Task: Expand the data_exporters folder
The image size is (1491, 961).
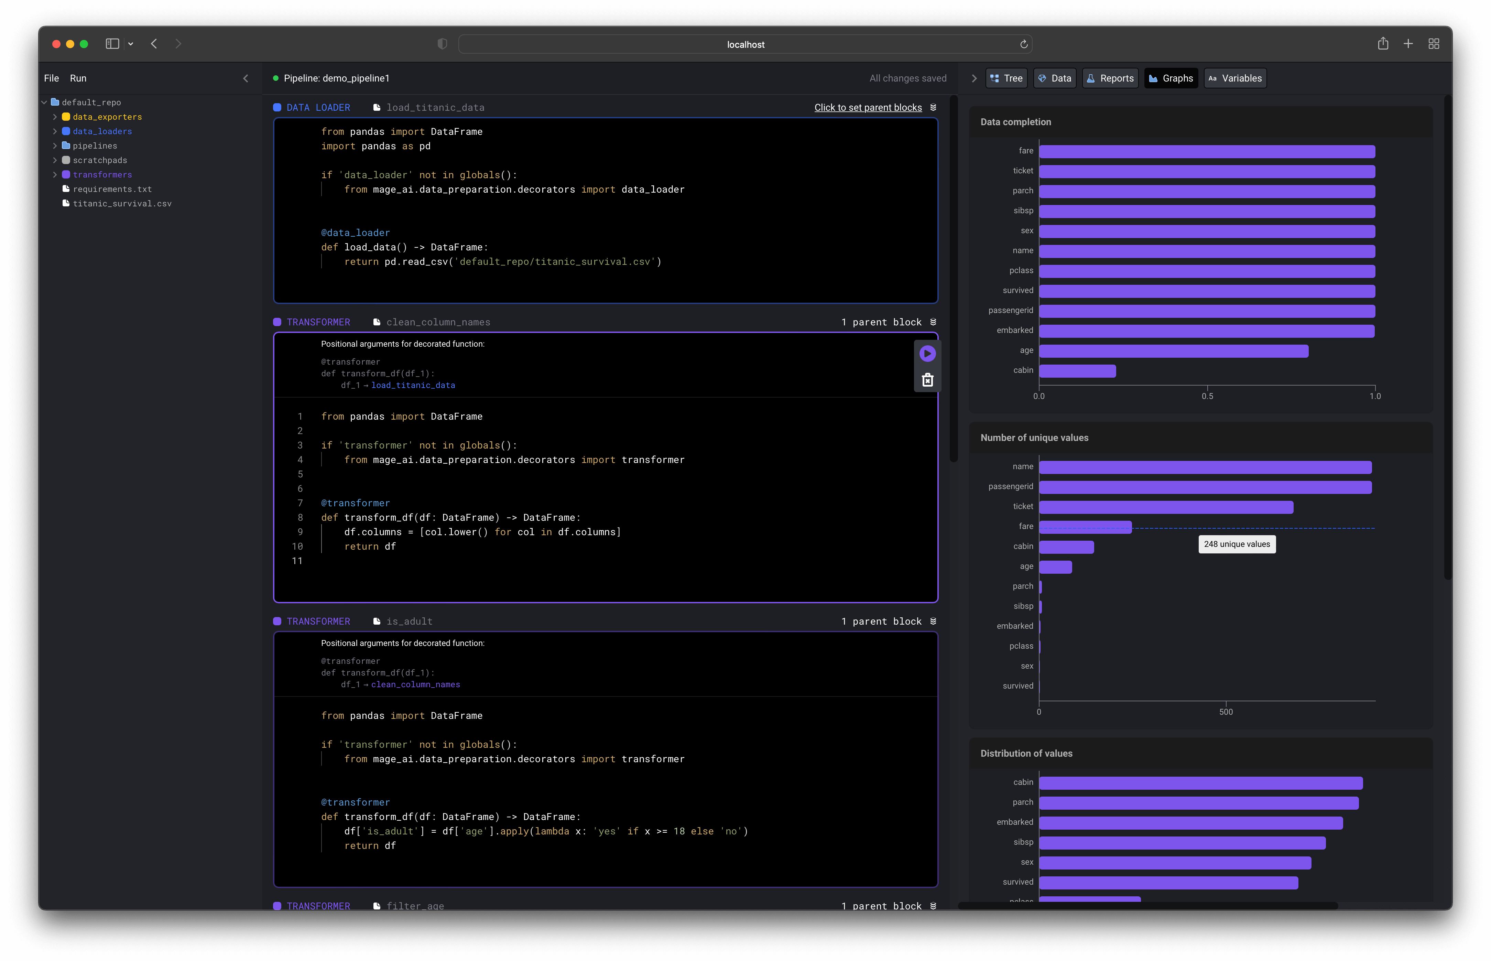Action: 55,117
